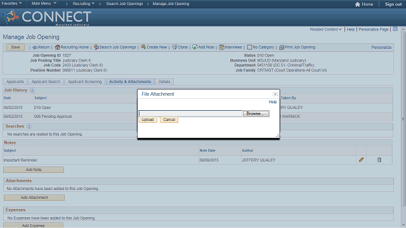The image size is (406, 228).
Task: Select the Interviews toolbar icon
Action: pyautogui.click(x=221, y=47)
